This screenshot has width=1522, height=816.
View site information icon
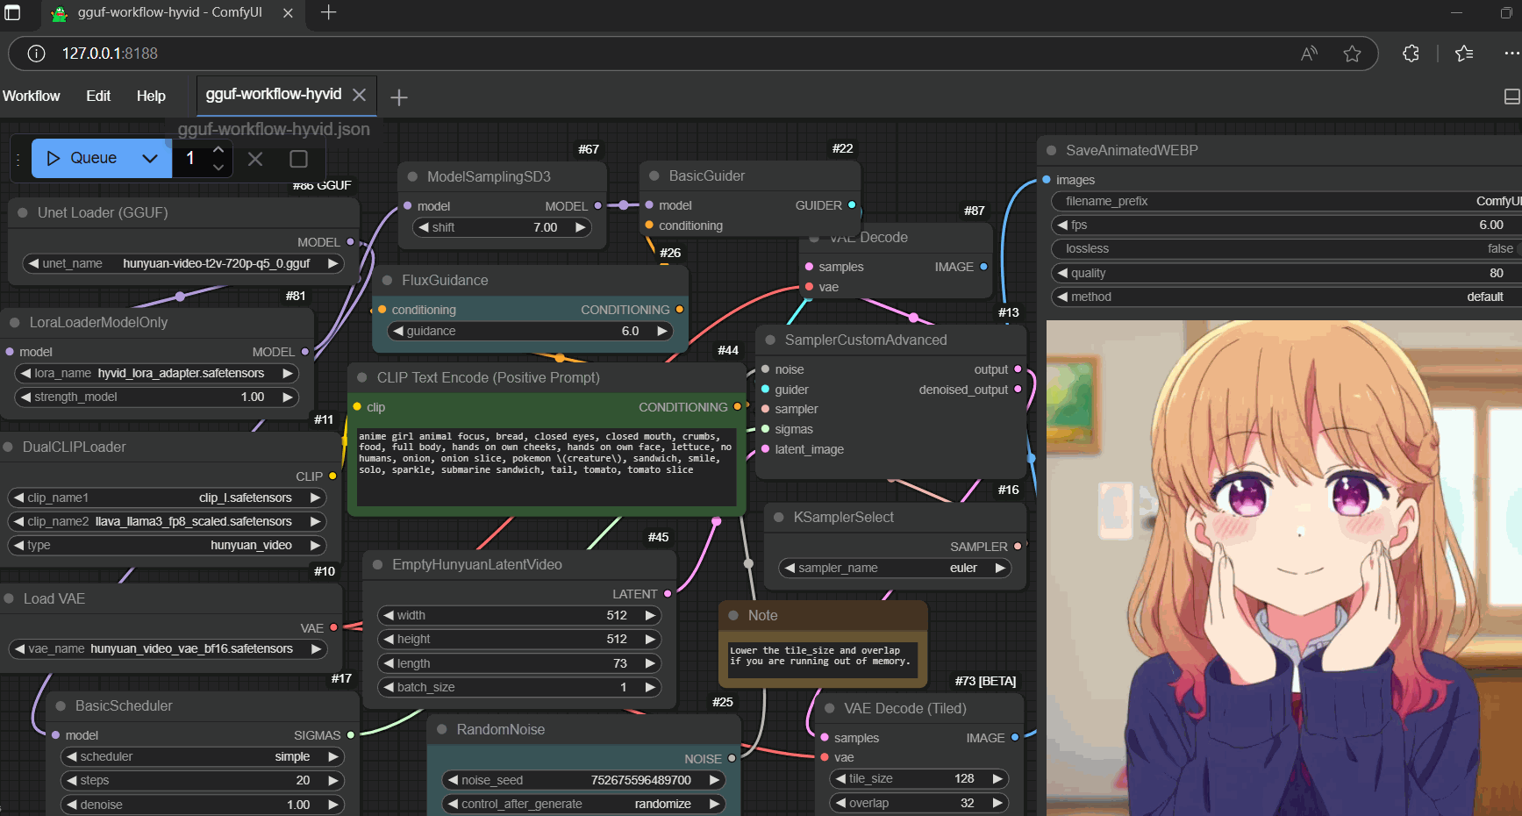[36, 54]
